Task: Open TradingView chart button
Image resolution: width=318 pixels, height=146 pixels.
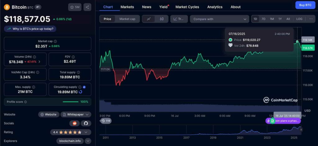Action: (179, 19)
